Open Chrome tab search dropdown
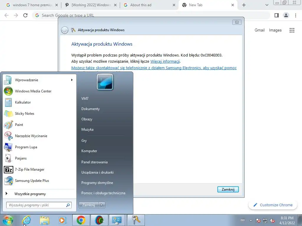The image size is (302, 226). coord(267,5)
